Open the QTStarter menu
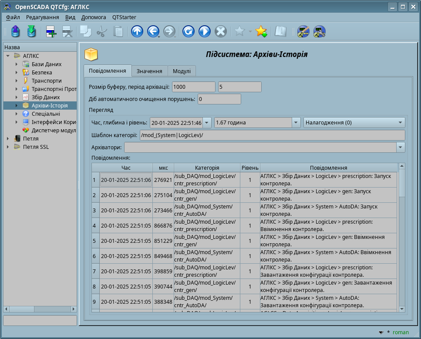The image size is (421, 339). point(124,17)
